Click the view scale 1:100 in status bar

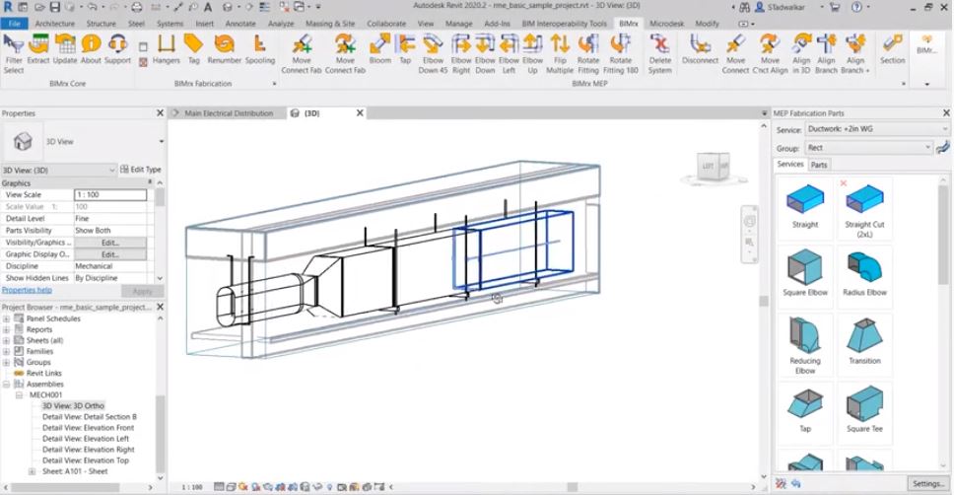pos(192,487)
